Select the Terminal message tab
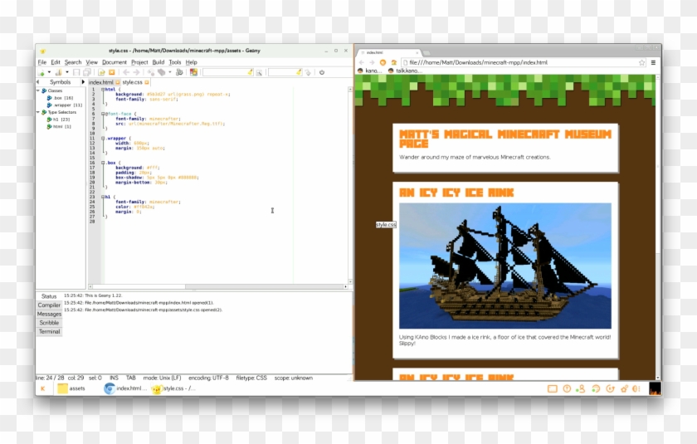Screen dimensions: 697x444 coord(49,332)
